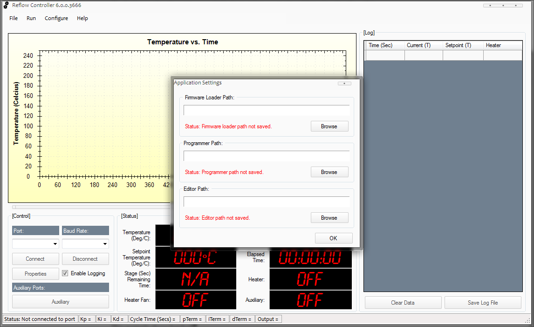This screenshot has height=327, width=534.
Task: Click the Save Log File button
Action: coord(483,303)
